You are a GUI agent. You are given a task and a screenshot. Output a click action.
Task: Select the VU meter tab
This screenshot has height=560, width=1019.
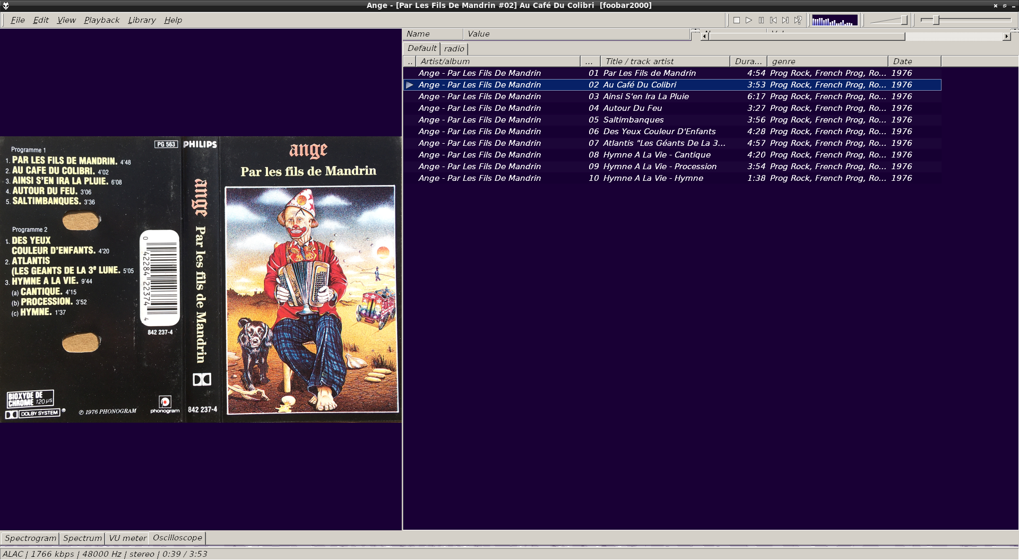click(x=127, y=538)
